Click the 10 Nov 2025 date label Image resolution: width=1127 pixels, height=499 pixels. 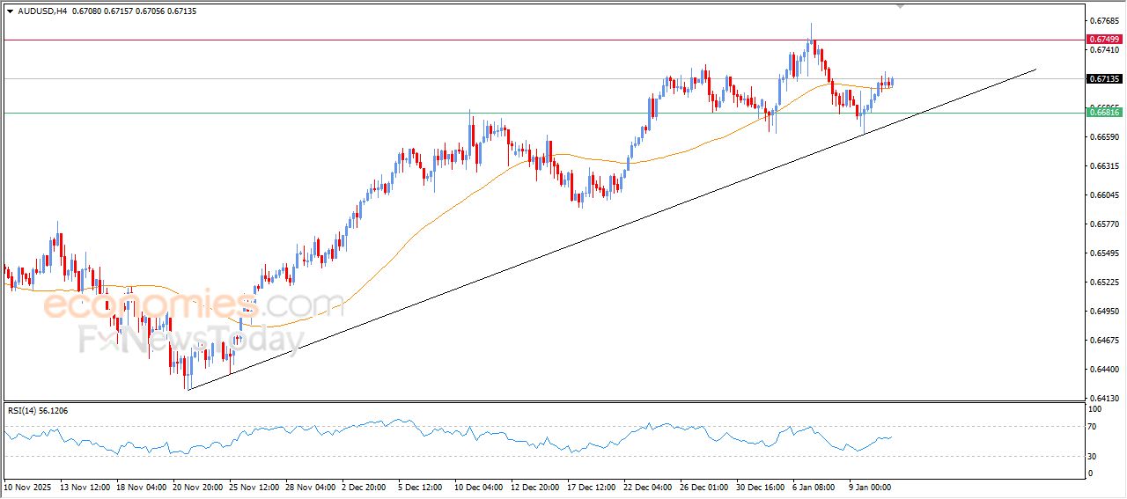pyautogui.click(x=29, y=486)
